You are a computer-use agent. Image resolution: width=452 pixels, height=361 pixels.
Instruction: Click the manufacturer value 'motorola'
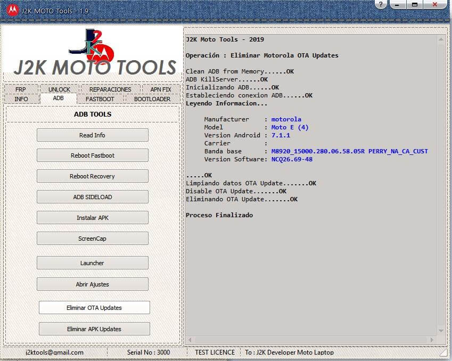point(286,119)
